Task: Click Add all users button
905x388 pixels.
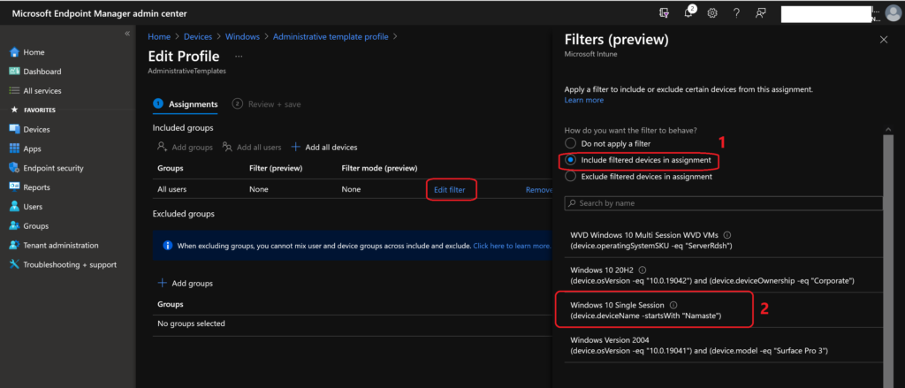Action: [x=252, y=148]
